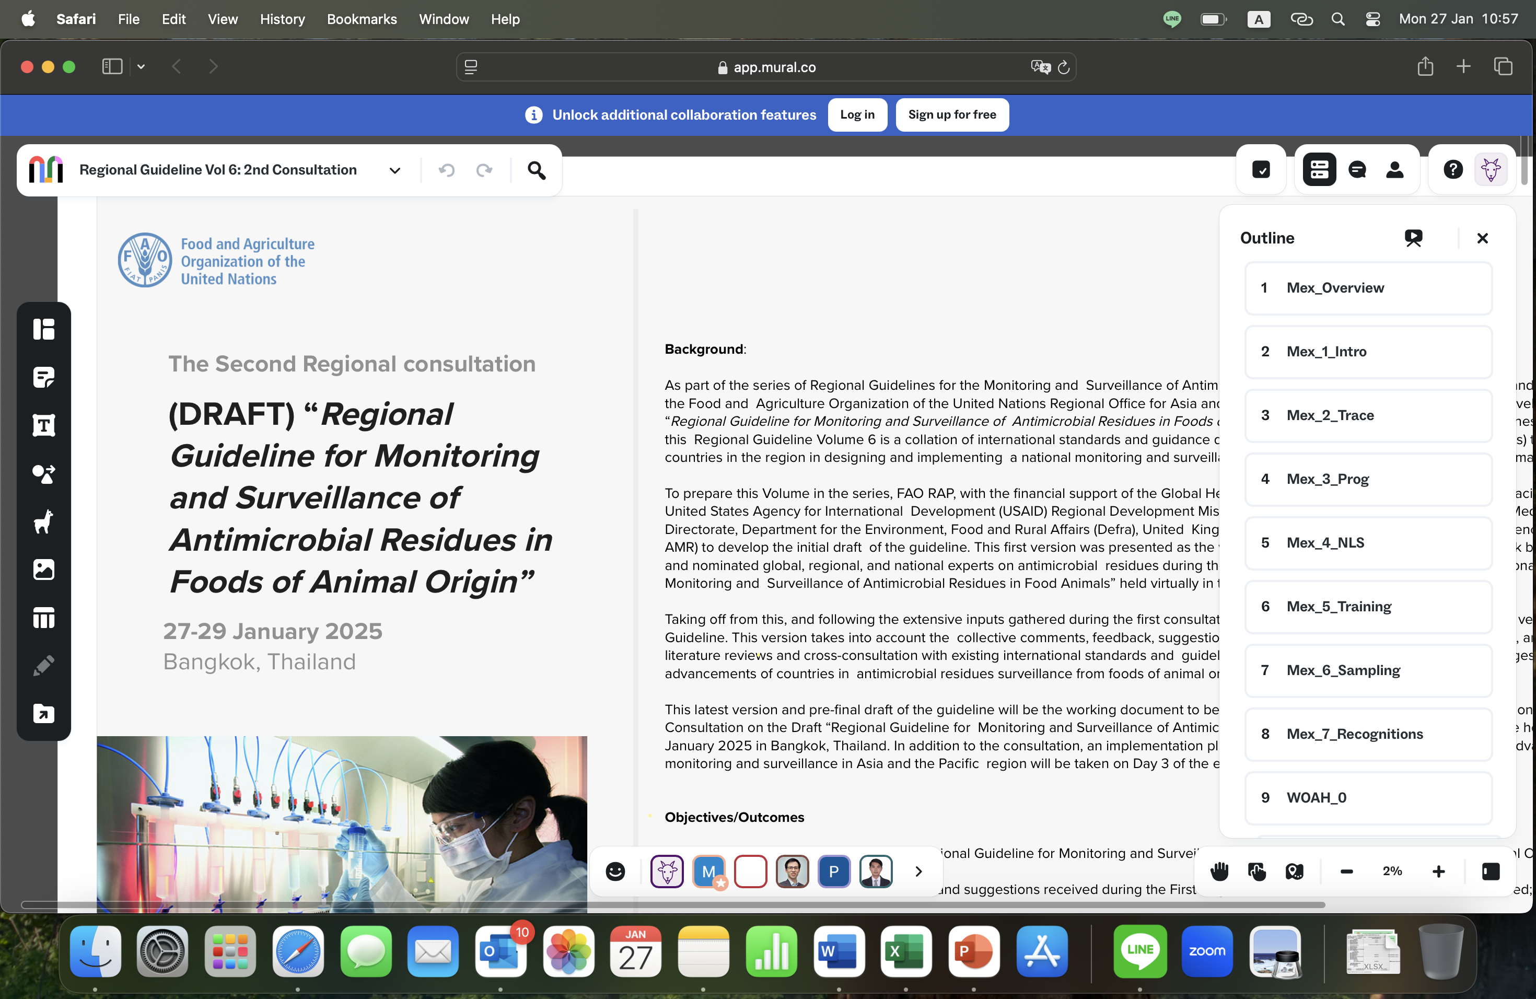Click the goat avatar in collaborators bar

point(667,871)
